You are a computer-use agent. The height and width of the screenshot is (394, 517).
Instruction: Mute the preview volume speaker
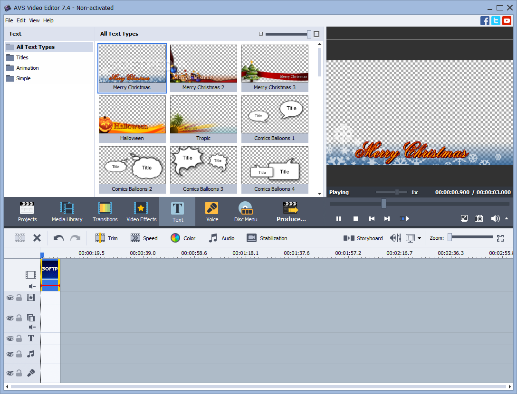click(495, 218)
